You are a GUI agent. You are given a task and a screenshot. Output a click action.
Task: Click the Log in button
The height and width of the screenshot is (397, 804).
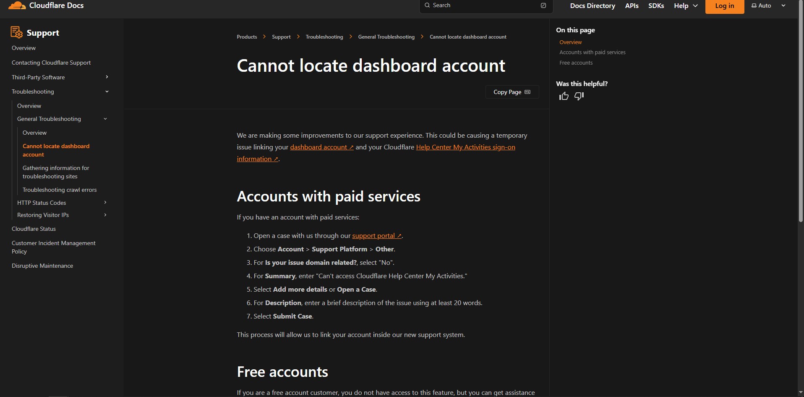point(725,6)
